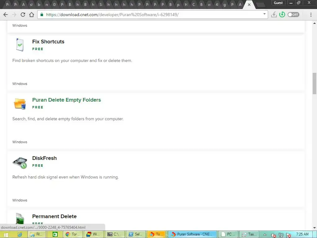Click the Fix Shortcuts app icon

20,45
